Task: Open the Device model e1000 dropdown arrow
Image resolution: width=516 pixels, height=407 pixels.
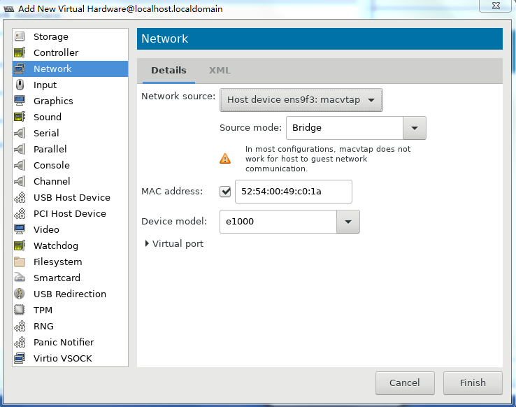Action: point(348,222)
